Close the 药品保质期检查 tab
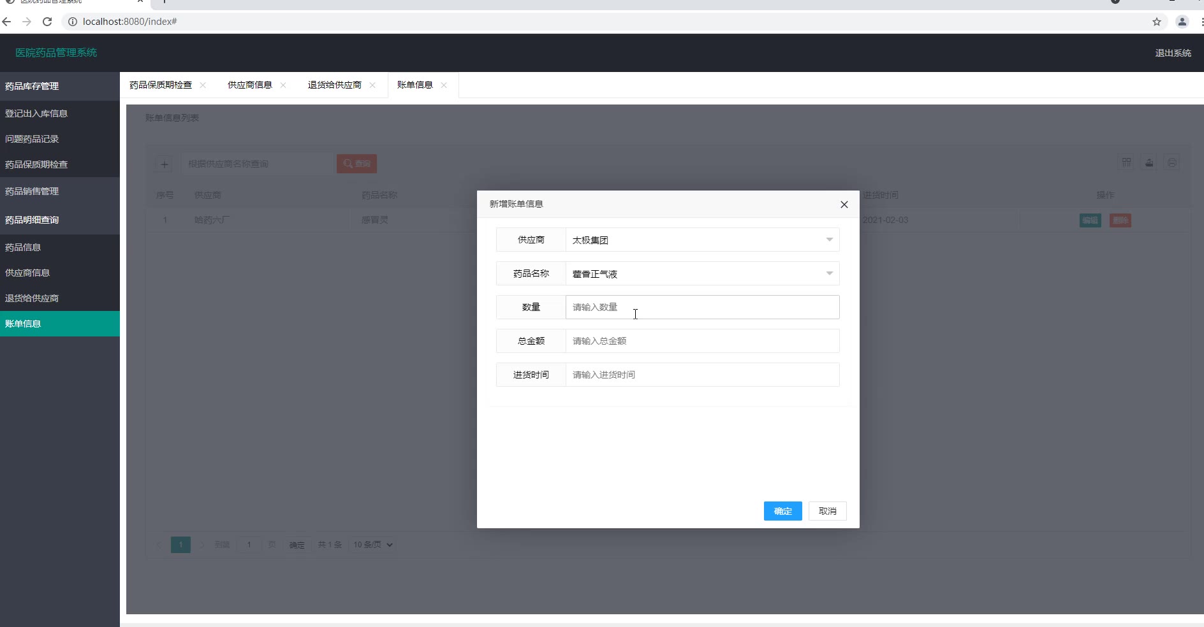The width and height of the screenshot is (1204, 627). [203, 85]
